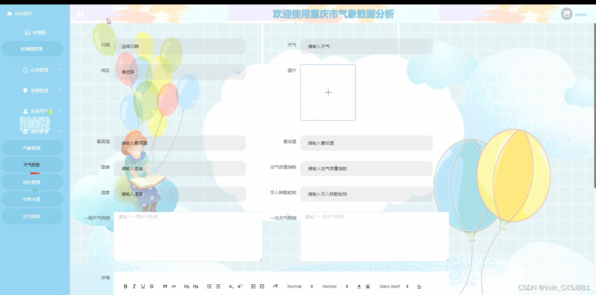The image size is (596, 295).
Task: Open 气象数据 menu item
Action: (x=32, y=148)
